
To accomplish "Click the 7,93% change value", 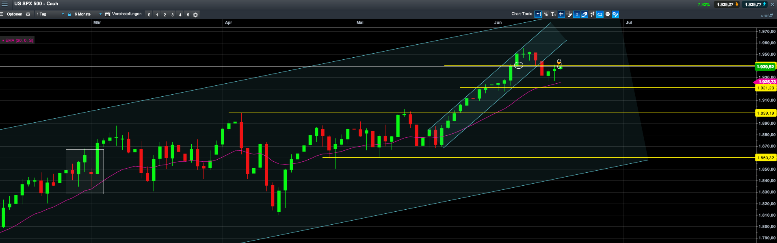I will [703, 4].
